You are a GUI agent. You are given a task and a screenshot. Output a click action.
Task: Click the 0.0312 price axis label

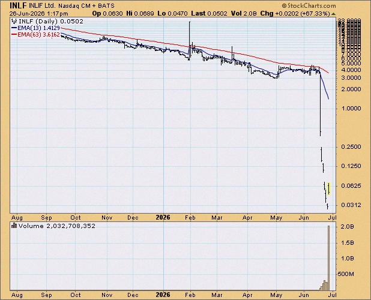coord(351,205)
